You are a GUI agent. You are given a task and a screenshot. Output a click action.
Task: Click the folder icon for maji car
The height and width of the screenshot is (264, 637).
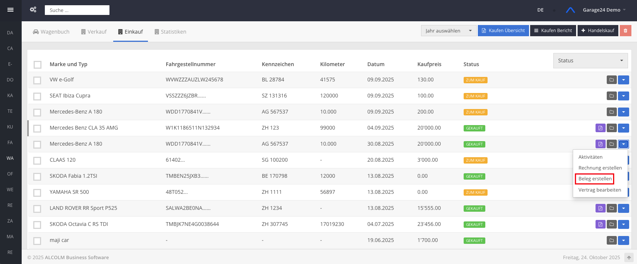point(612,240)
